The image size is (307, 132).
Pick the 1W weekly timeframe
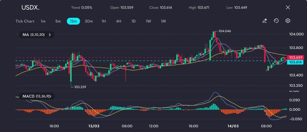[148, 21]
